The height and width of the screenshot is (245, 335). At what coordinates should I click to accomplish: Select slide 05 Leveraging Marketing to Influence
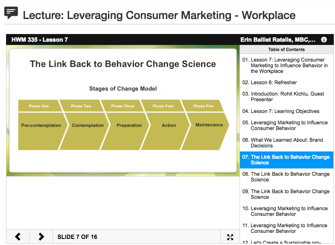[286, 125]
